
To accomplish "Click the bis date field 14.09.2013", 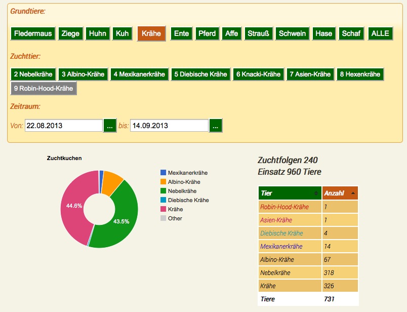I will pyautogui.click(x=169, y=126).
